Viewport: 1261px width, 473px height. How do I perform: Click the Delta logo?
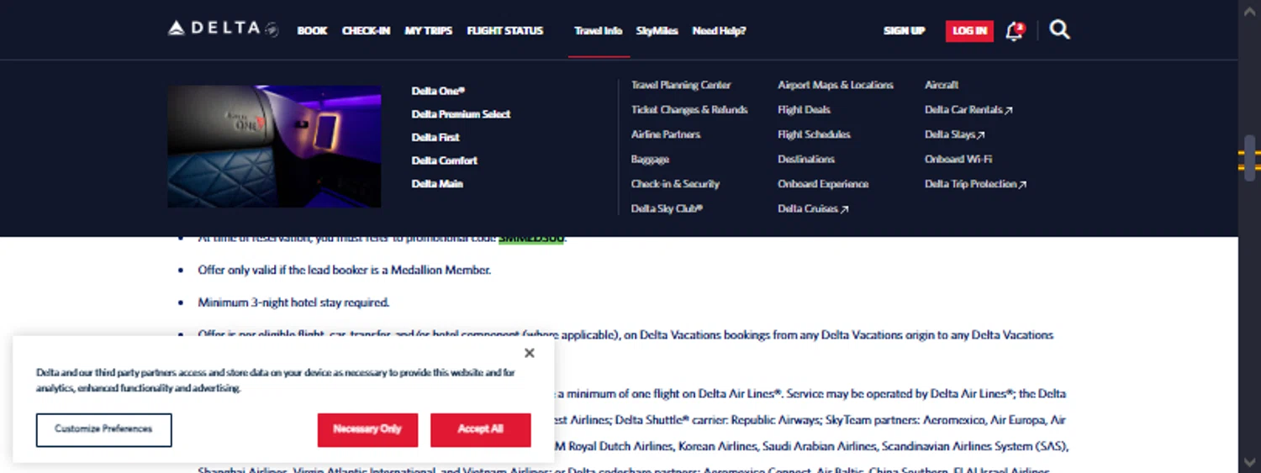pyautogui.click(x=223, y=29)
